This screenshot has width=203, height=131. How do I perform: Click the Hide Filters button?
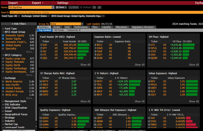[19, 24]
